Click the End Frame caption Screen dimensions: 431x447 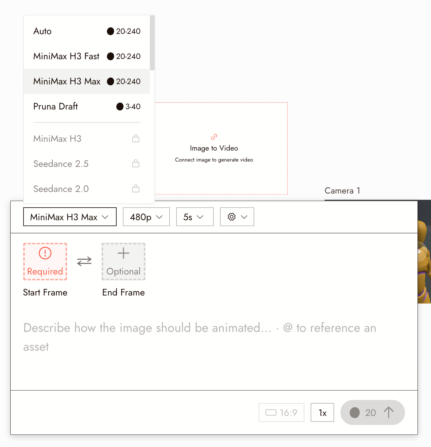(x=124, y=292)
